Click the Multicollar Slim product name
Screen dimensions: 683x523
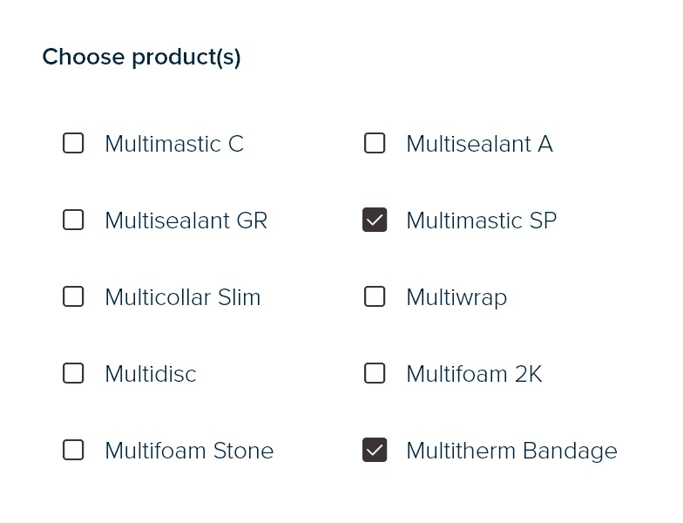point(182,297)
